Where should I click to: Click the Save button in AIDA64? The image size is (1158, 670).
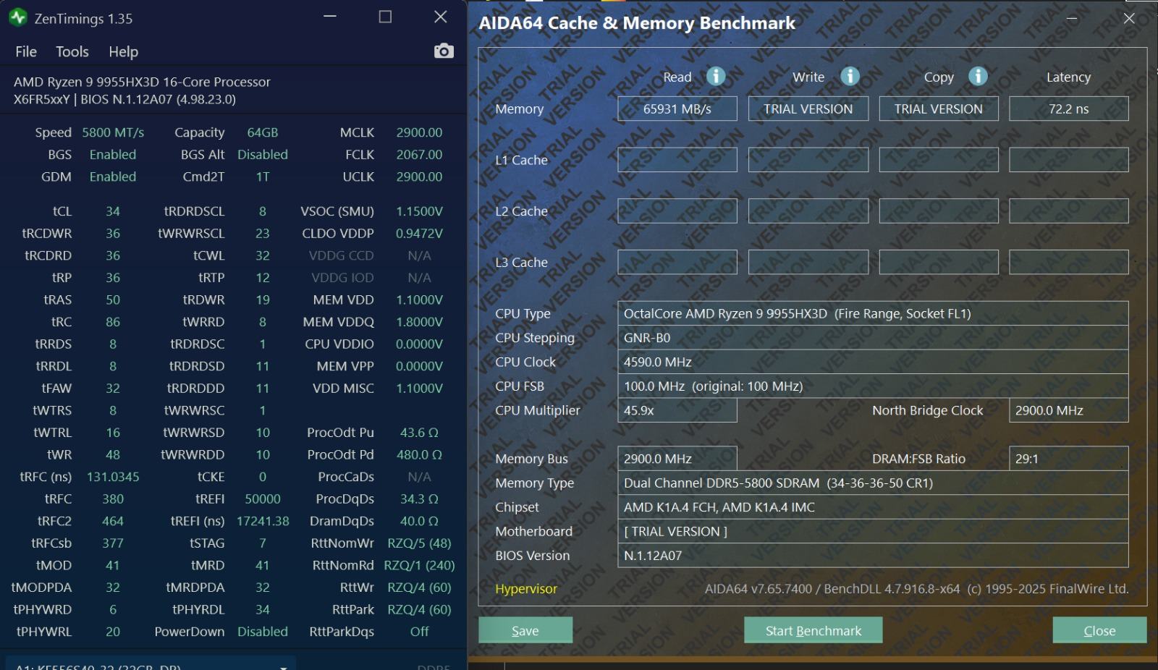(525, 630)
